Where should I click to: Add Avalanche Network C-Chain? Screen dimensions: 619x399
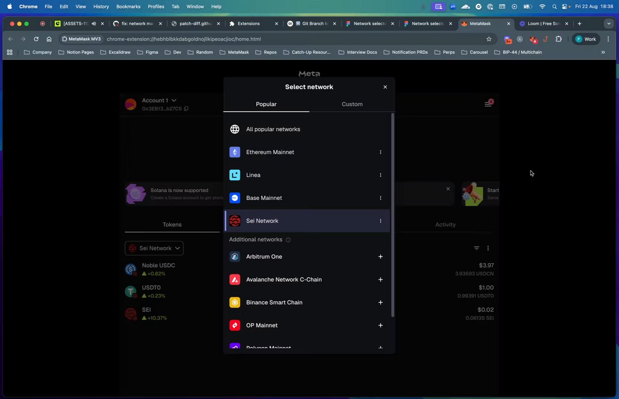(381, 280)
